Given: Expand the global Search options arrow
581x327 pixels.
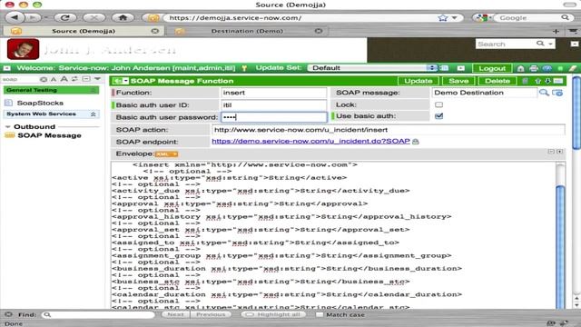Looking at the screenshot, I should [x=551, y=44].
